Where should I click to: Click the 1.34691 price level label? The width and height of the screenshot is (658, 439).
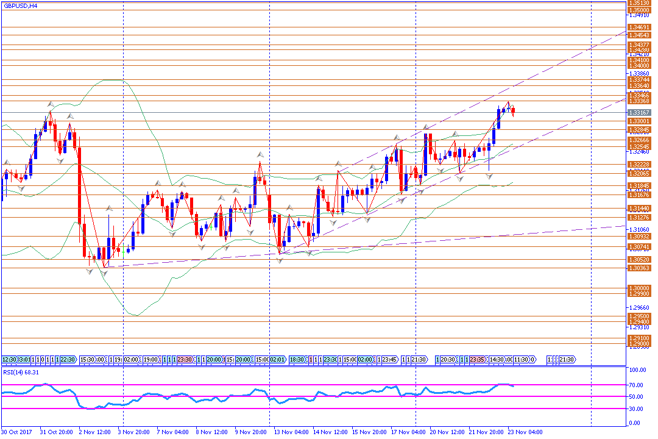[x=639, y=27]
